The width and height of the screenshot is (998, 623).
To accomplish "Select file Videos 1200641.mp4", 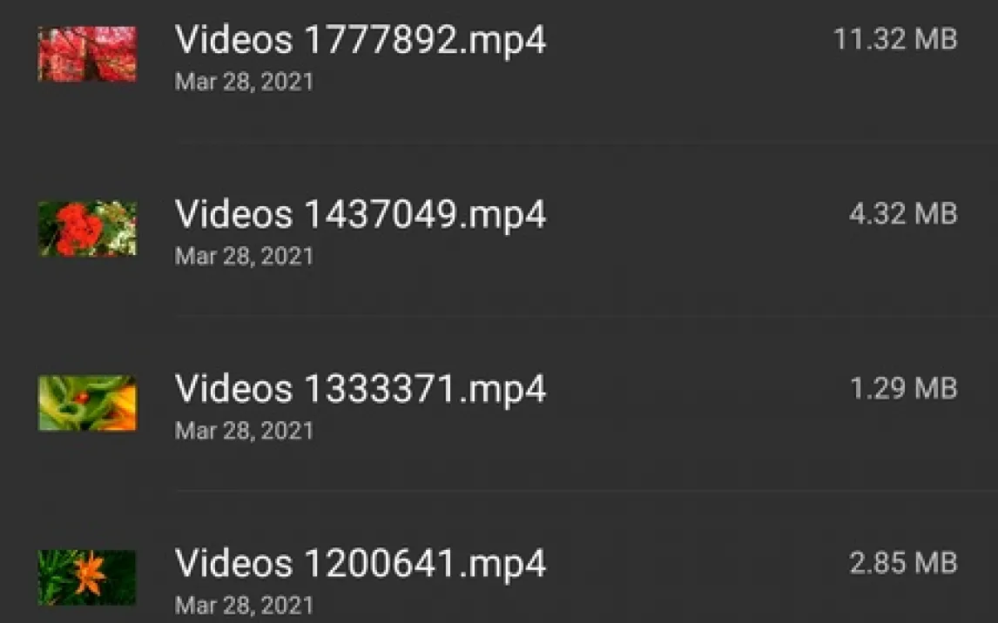I will [x=361, y=563].
